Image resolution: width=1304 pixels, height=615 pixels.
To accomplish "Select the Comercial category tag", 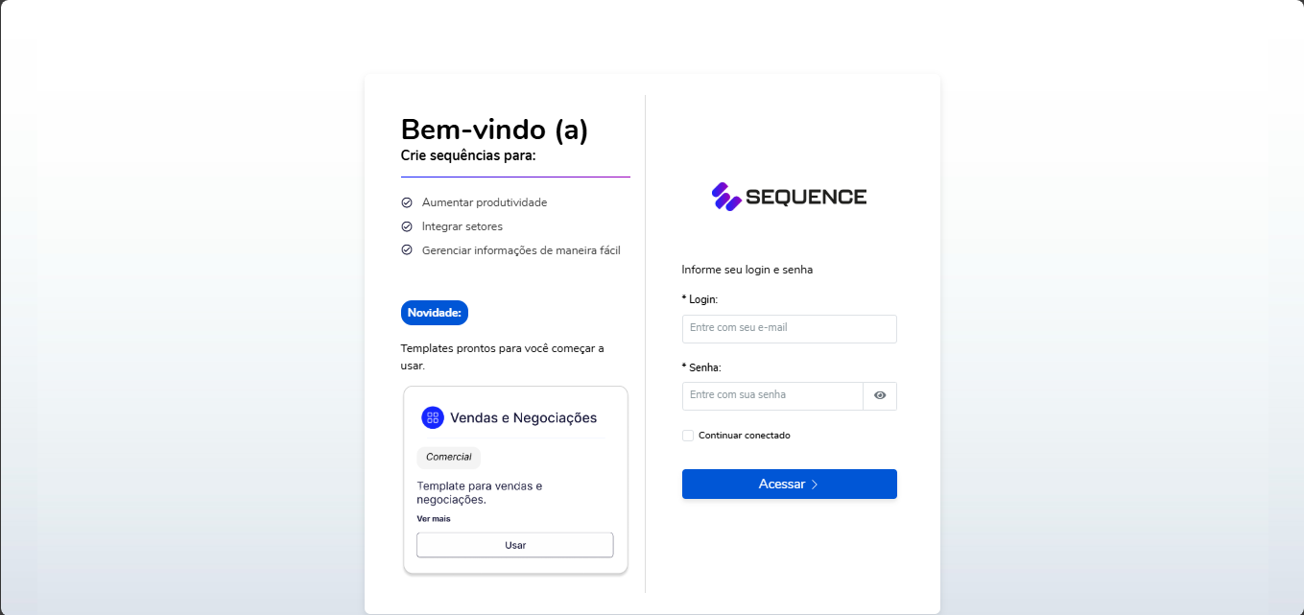I will tap(448, 458).
